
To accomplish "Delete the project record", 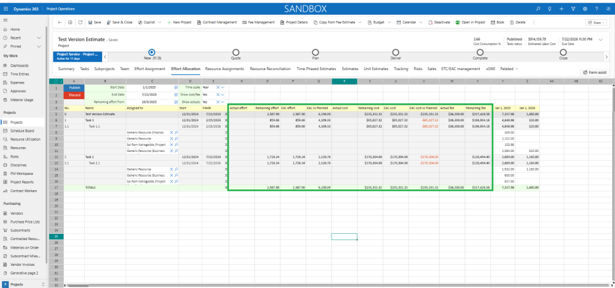I will 518,22.
